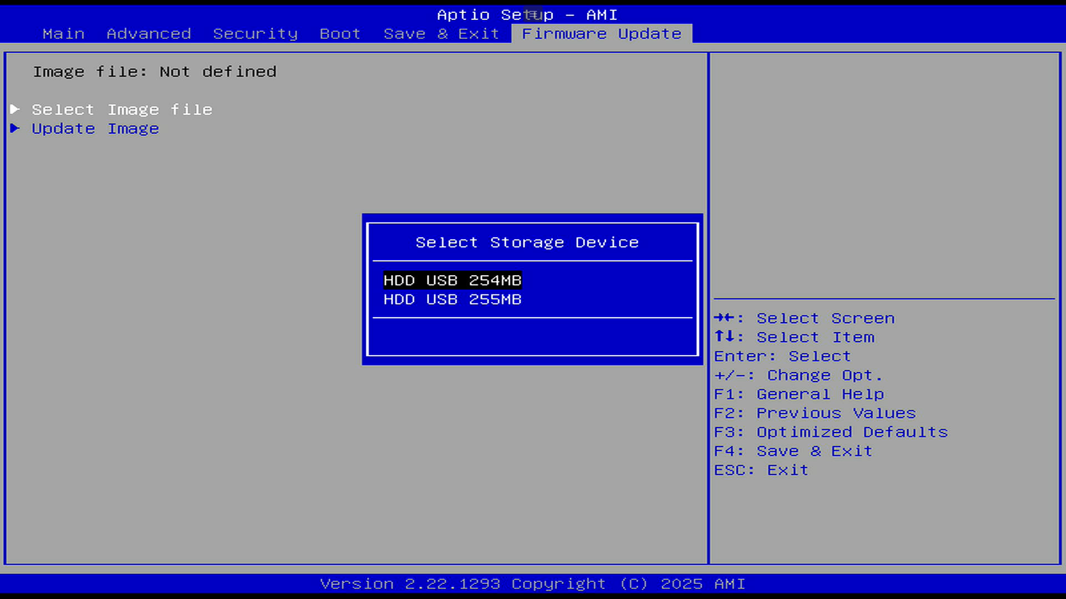Viewport: 1066px width, 599px height.
Task: Open the Save & Exit tab
Action: click(441, 34)
